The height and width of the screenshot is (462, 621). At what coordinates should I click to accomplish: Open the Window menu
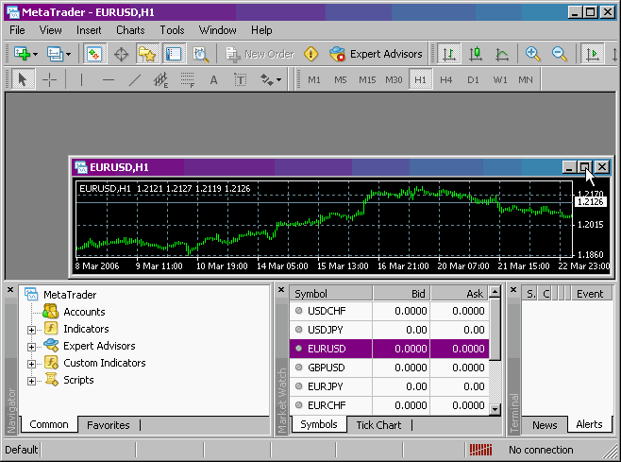click(217, 30)
